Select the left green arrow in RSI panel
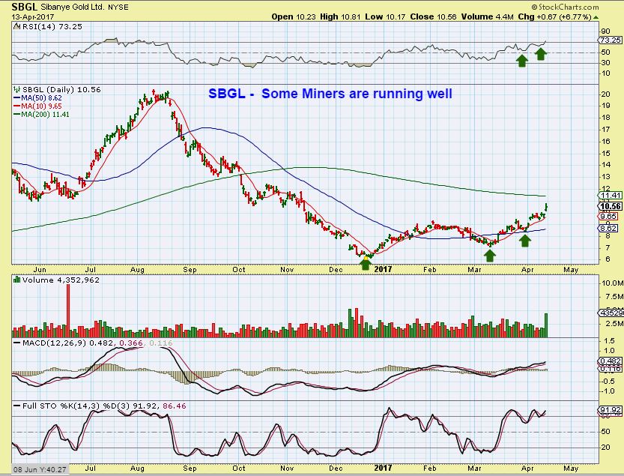The image size is (624, 476). click(x=521, y=61)
